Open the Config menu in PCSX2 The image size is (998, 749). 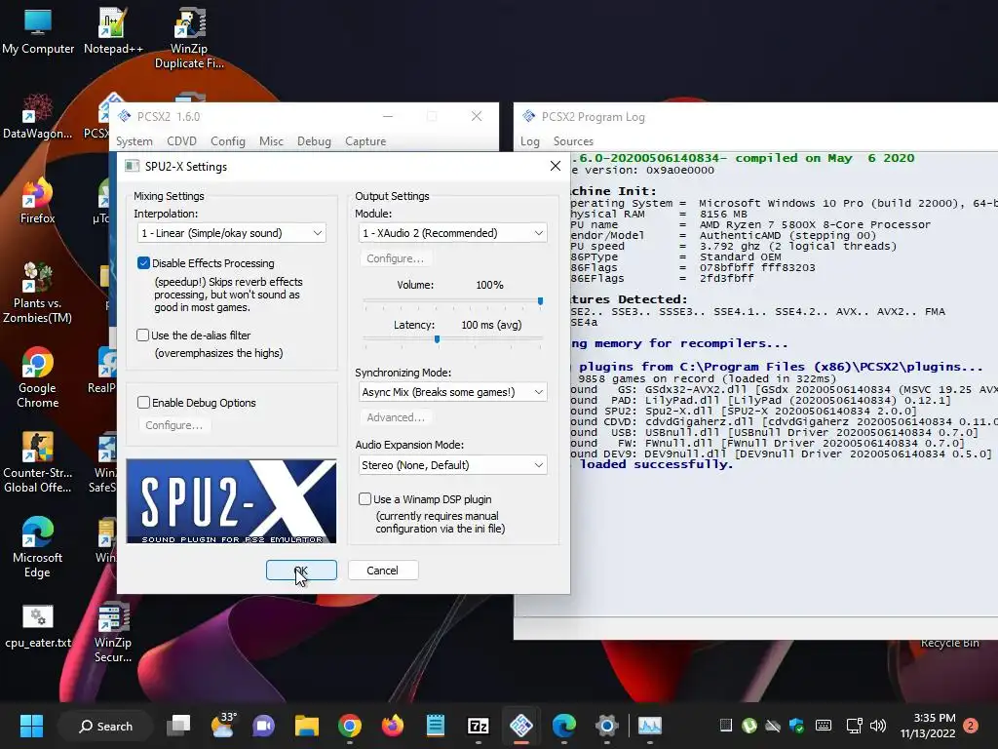(x=228, y=140)
